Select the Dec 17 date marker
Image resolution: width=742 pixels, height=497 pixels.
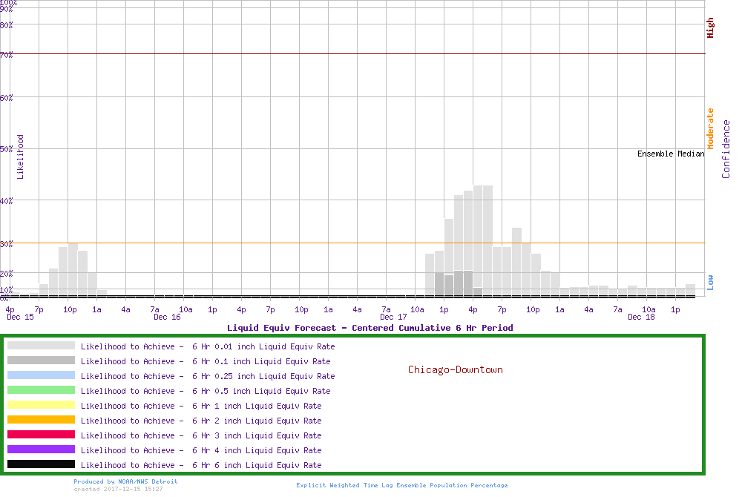point(393,317)
